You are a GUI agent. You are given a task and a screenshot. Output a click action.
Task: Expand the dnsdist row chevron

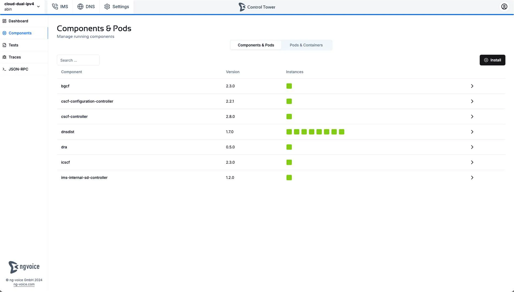(x=472, y=132)
